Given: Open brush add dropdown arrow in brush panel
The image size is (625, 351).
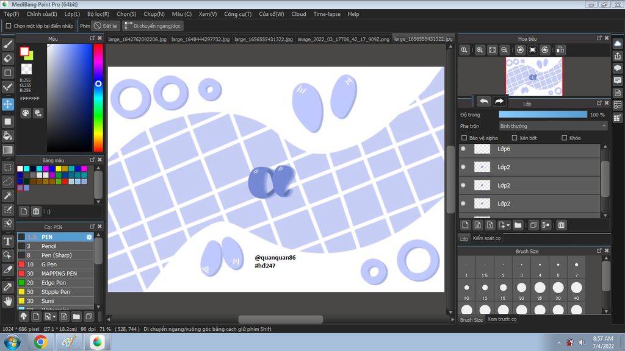Looking at the screenshot, I should [x=54, y=317].
